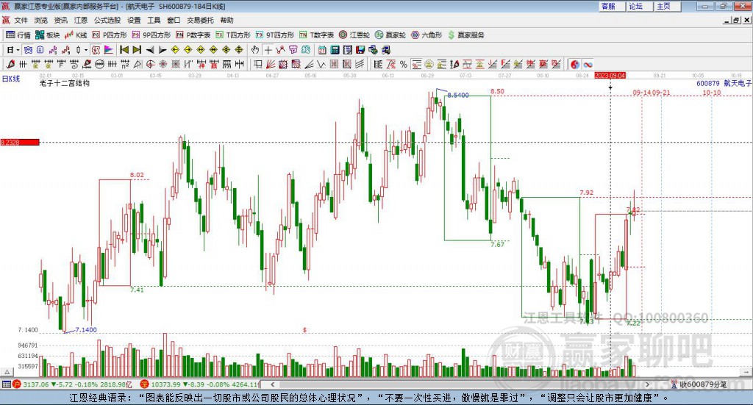753x405 pixels.
Task: Expand the 日 period dropdown arrow
Action: (x=18, y=50)
